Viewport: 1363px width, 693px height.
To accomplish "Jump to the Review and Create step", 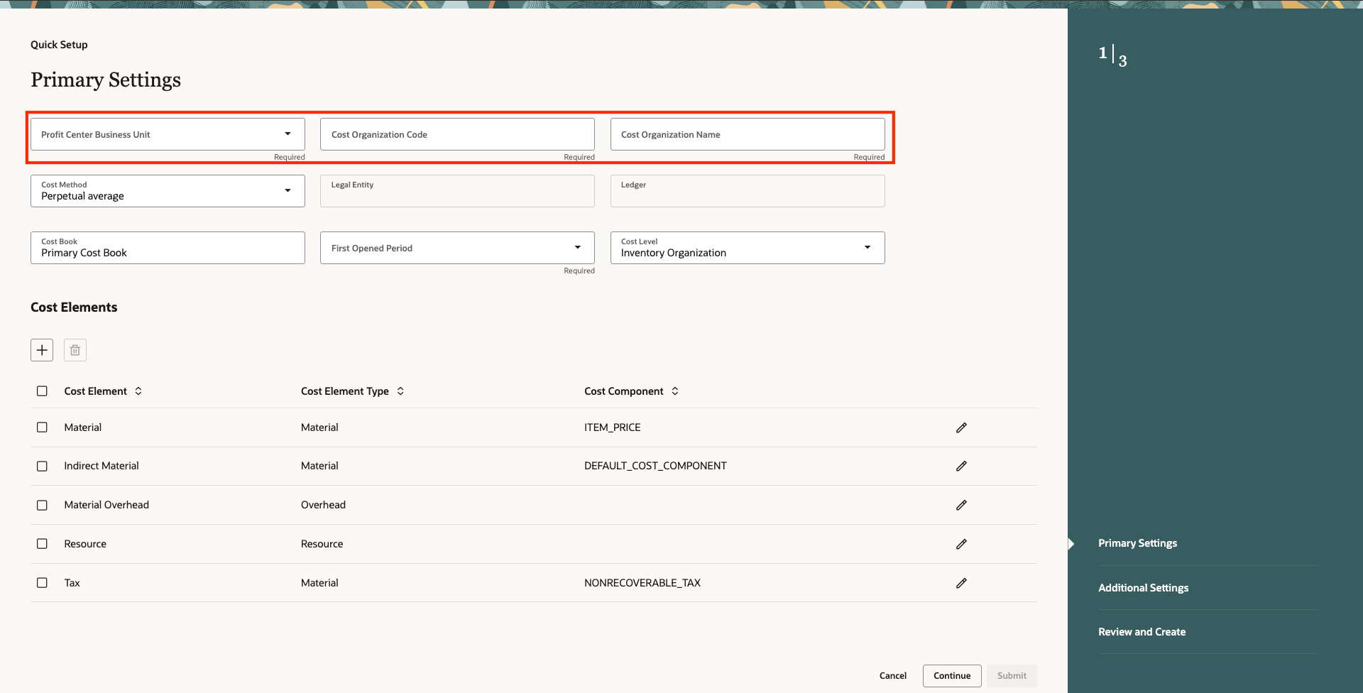I will (x=1142, y=631).
